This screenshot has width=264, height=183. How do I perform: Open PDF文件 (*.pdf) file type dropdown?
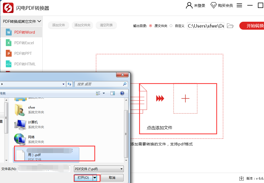click(99, 169)
